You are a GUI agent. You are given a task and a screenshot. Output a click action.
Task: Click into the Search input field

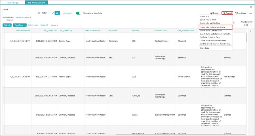click(x=19, y=13)
